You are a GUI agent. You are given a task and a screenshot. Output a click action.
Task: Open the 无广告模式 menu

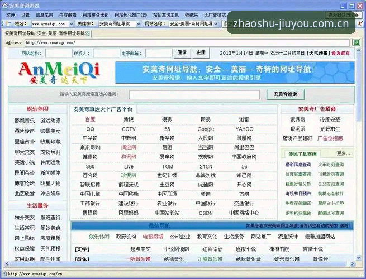pyautogui.click(x=215, y=15)
